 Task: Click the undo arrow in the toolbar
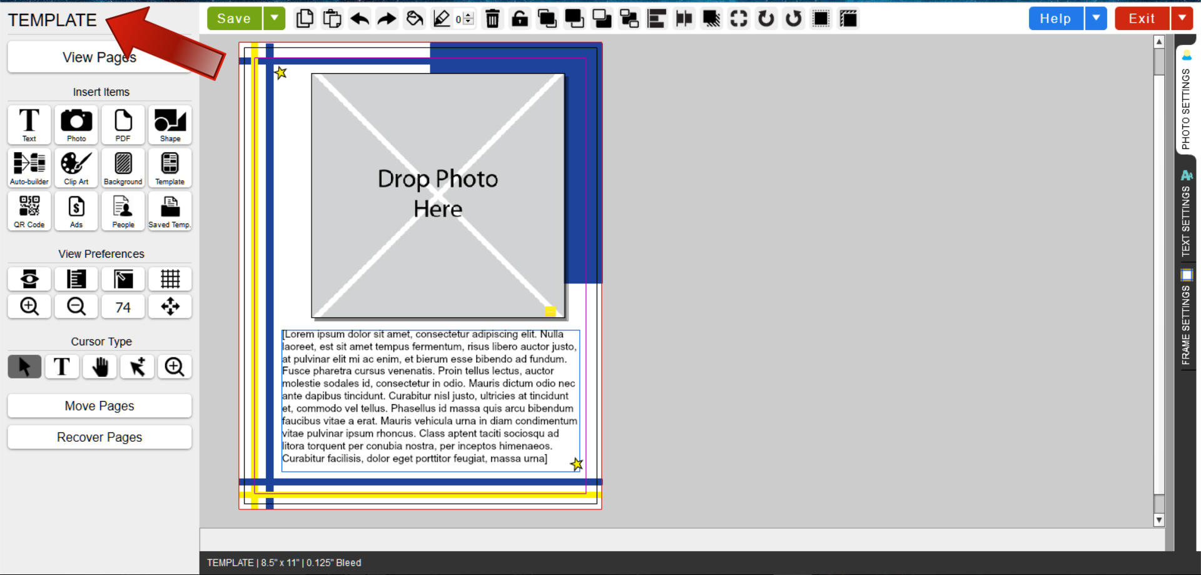point(360,19)
